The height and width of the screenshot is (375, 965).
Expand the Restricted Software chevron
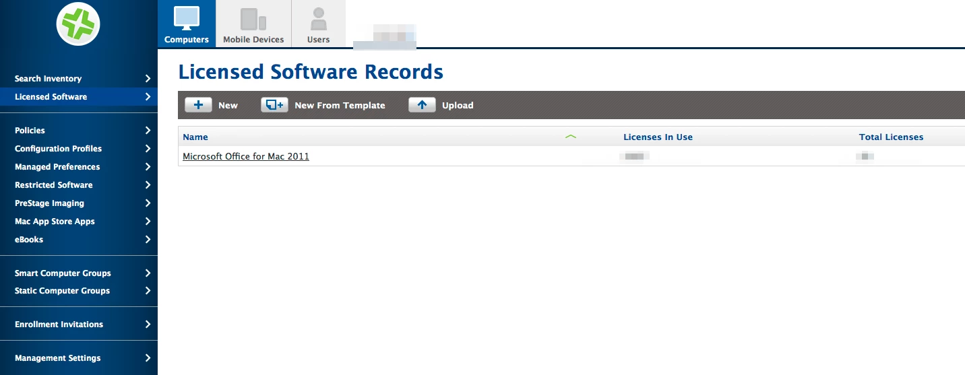point(148,185)
